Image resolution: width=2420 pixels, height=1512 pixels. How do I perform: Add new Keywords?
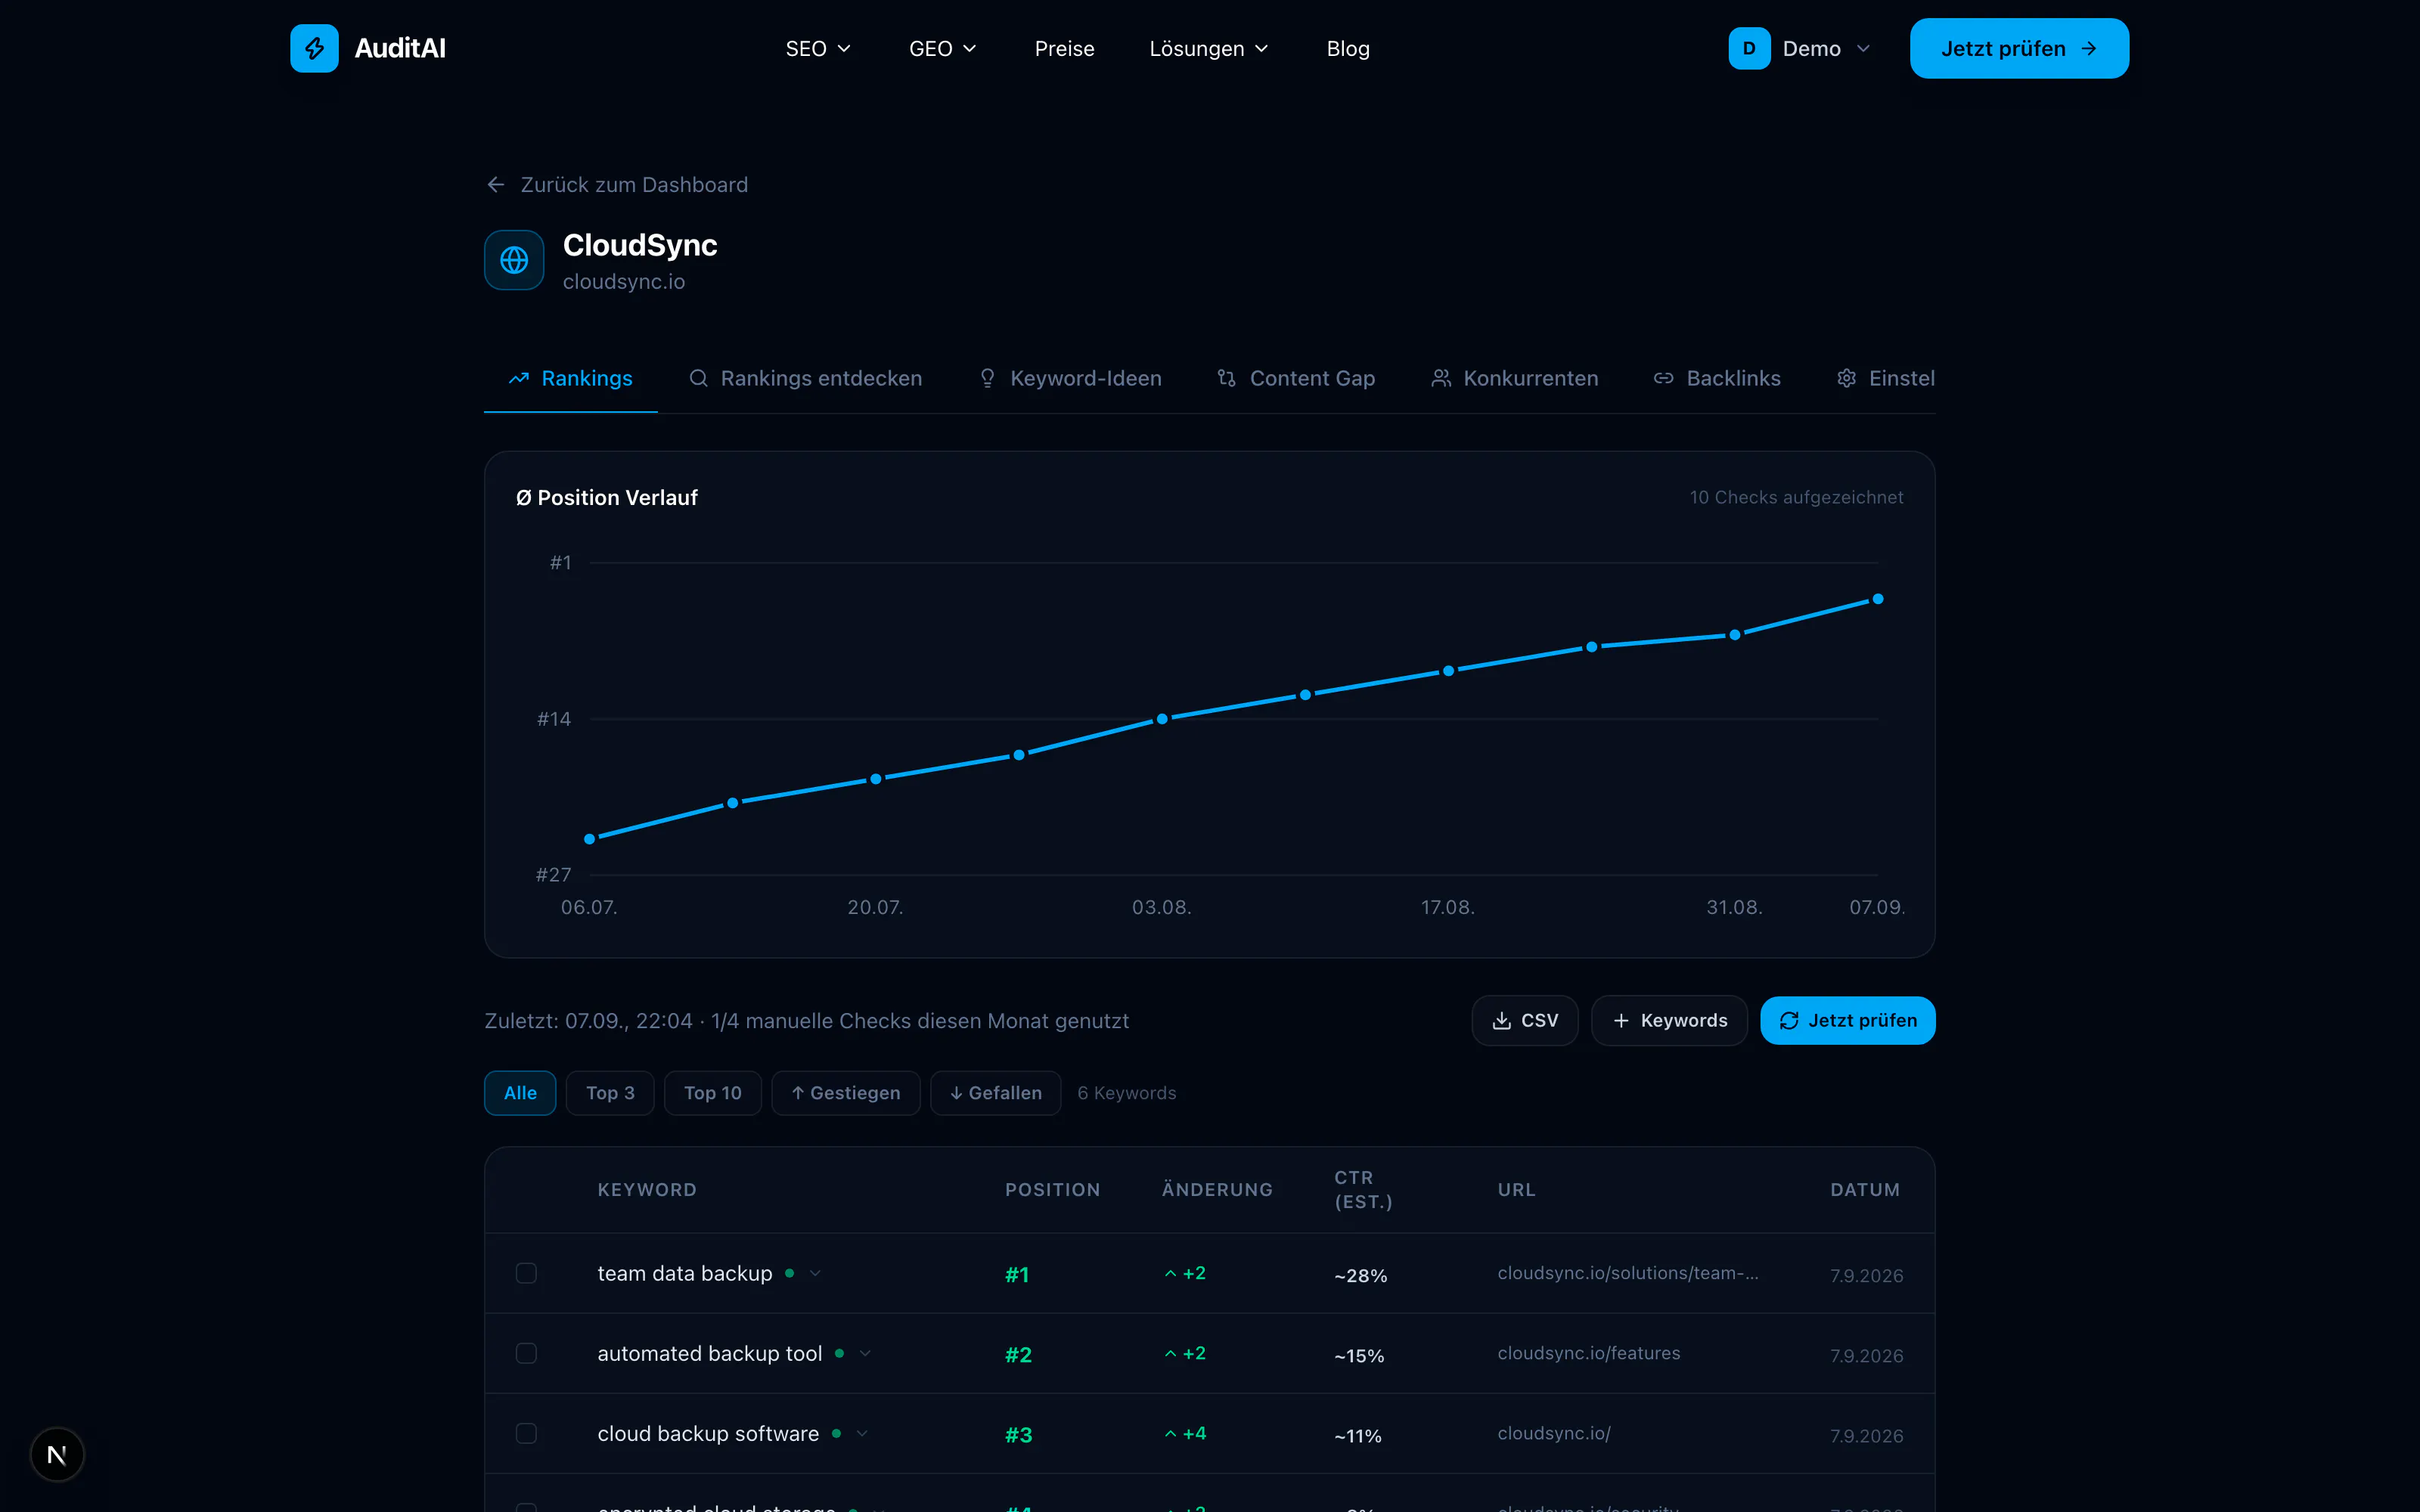point(1669,1020)
